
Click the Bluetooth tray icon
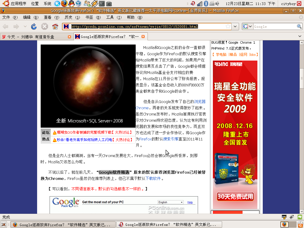206,4
